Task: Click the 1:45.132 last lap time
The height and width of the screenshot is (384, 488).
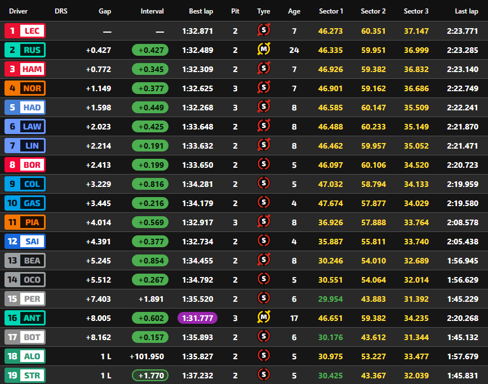Action: (x=463, y=337)
